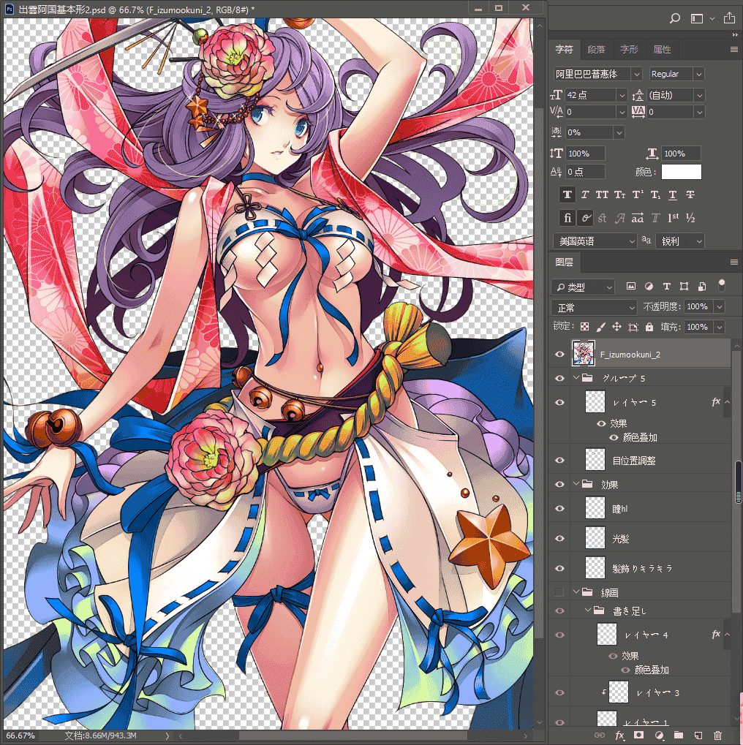Enable small caps text style
Screen dimensions: 743x745
(x=619, y=194)
